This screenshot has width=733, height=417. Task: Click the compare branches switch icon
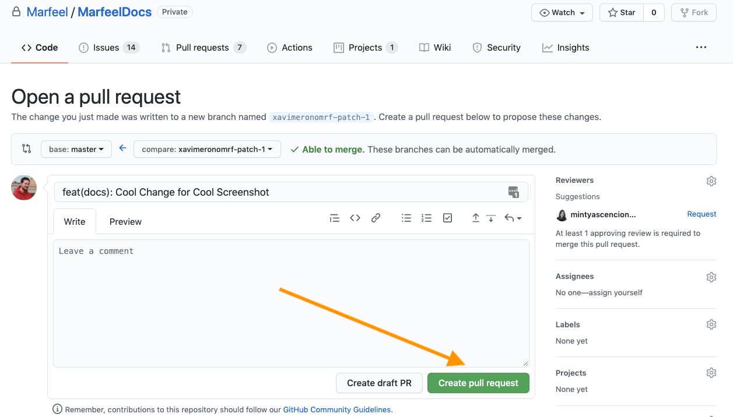click(x=26, y=149)
